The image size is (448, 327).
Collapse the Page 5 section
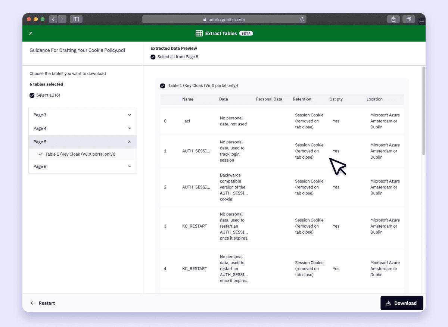tap(83, 142)
